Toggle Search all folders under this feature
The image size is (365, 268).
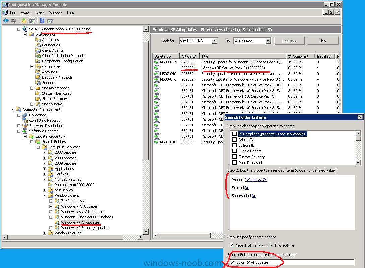coord(232,245)
